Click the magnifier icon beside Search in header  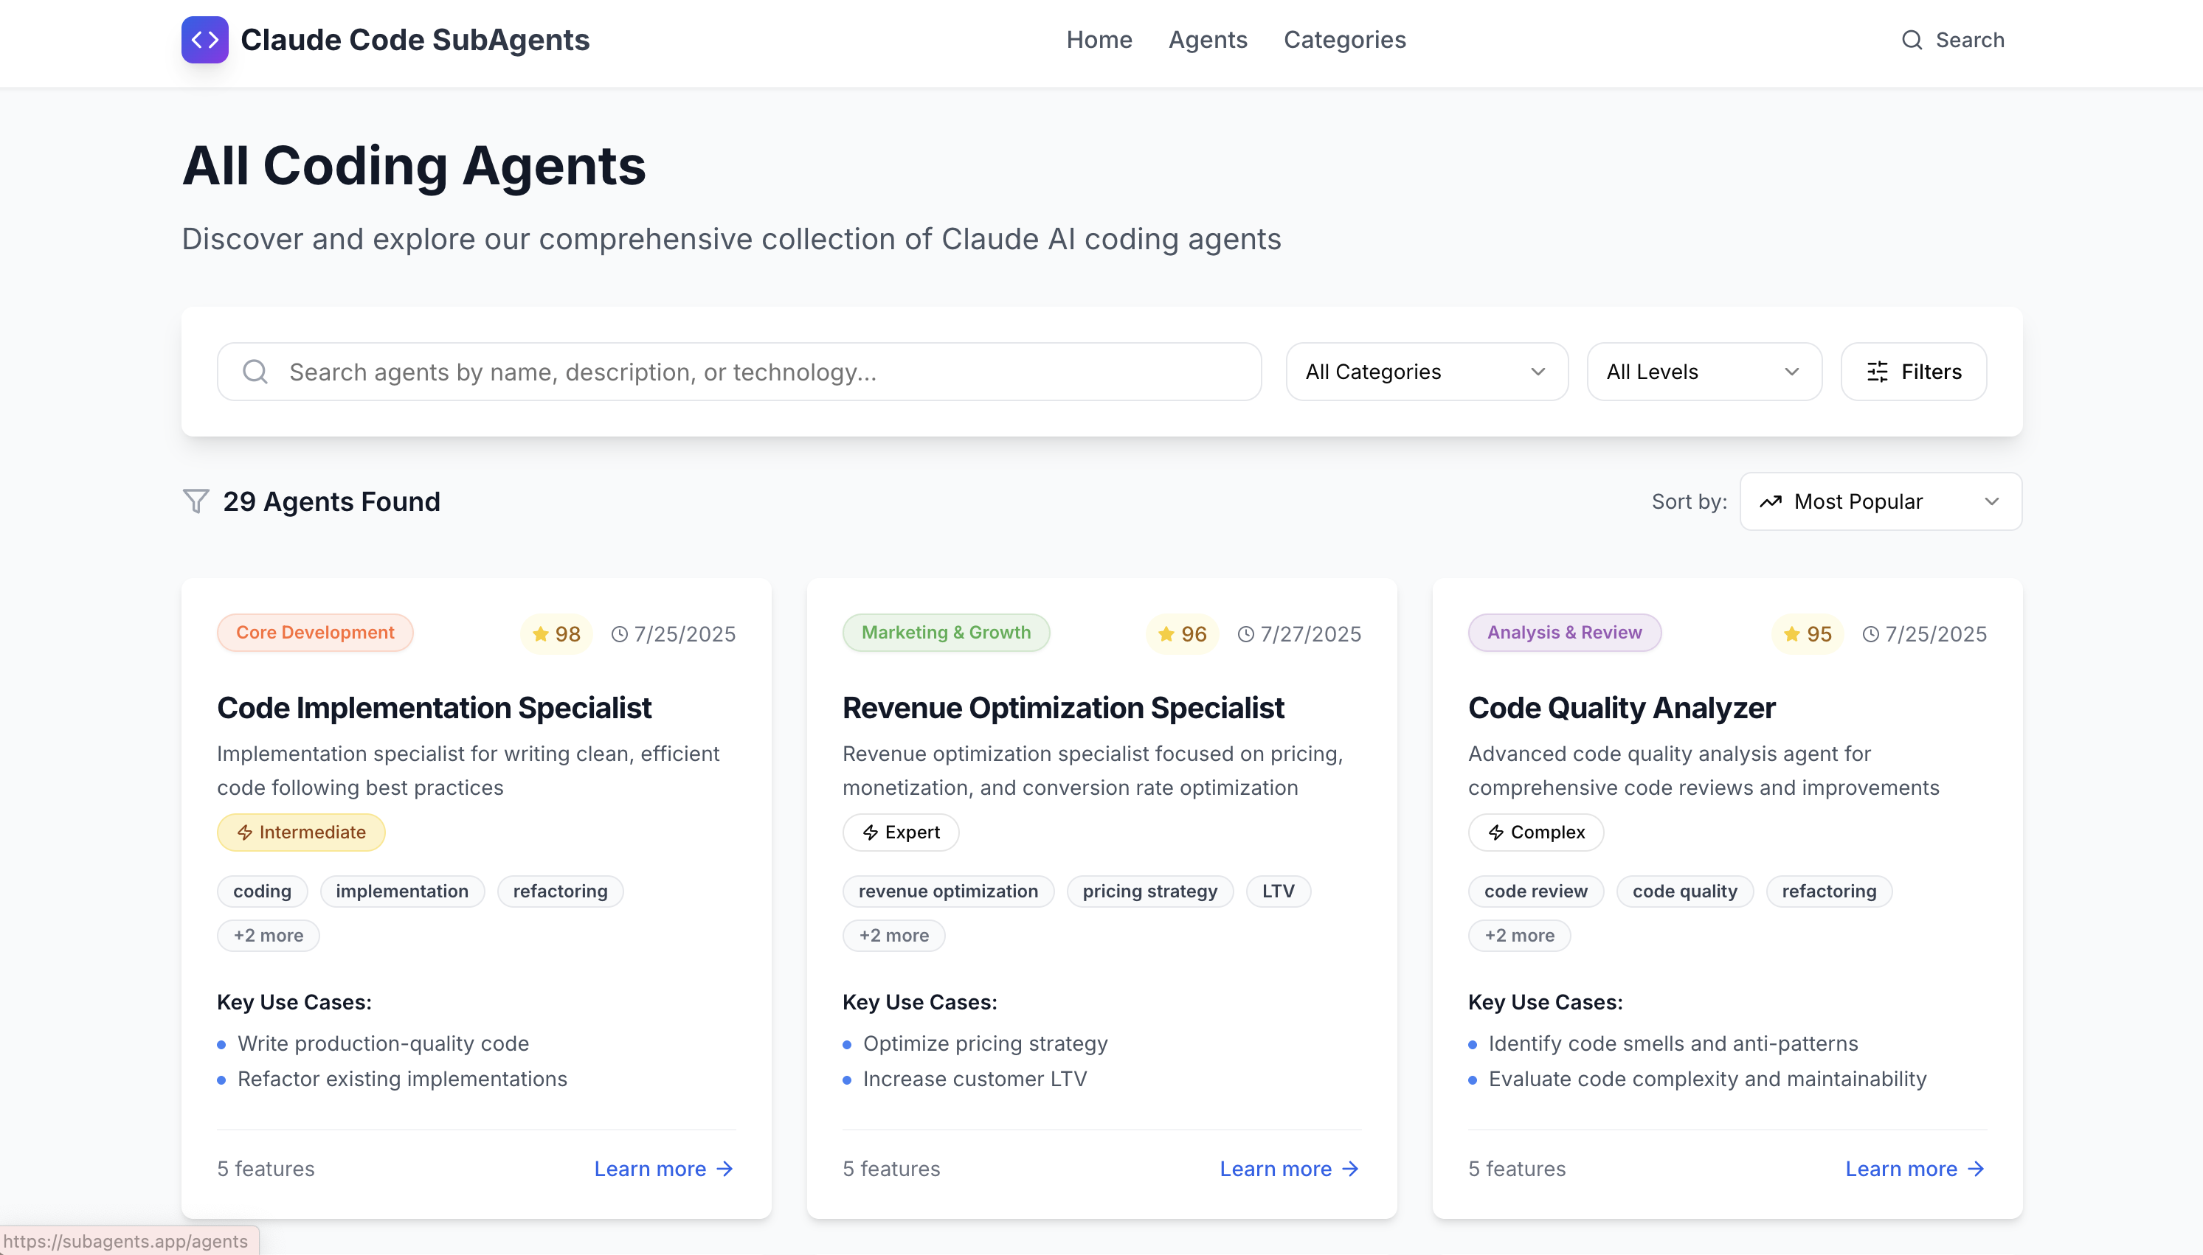point(1912,40)
